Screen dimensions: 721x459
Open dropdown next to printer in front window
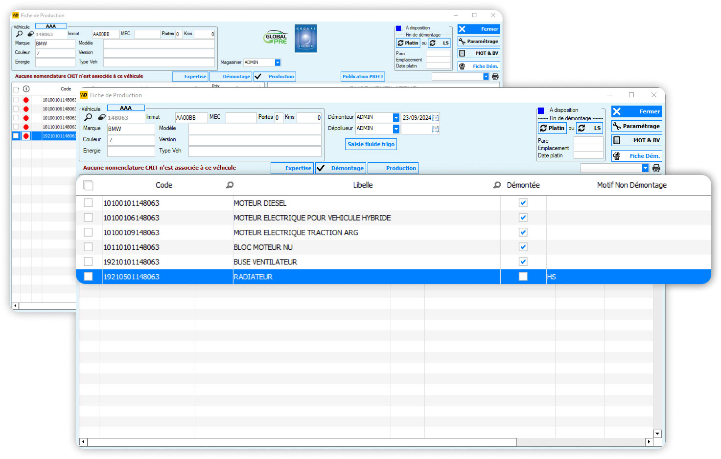point(645,168)
